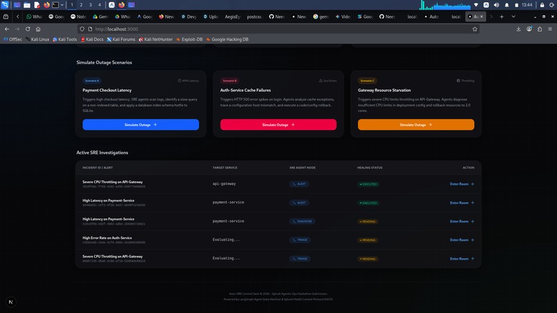Open the Kali Docs bookmark
The width and height of the screenshot is (557, 313).
[x=92, y=39]
